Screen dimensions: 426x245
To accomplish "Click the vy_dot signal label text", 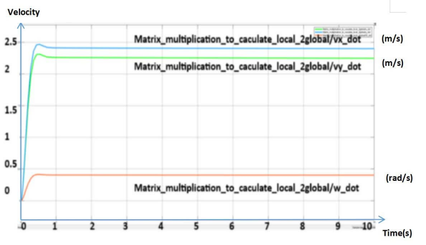I will [x=247, y=67].
